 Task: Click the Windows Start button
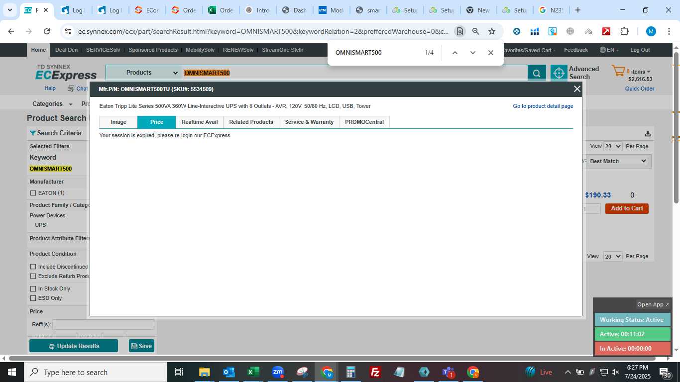[x=11, y=372]
